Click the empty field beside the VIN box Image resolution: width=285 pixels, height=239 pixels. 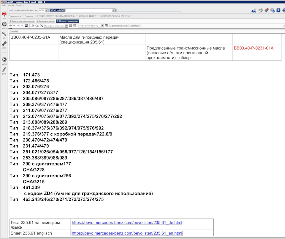click(149, 10)
